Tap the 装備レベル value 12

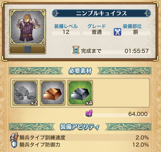[x=66, y=32]
